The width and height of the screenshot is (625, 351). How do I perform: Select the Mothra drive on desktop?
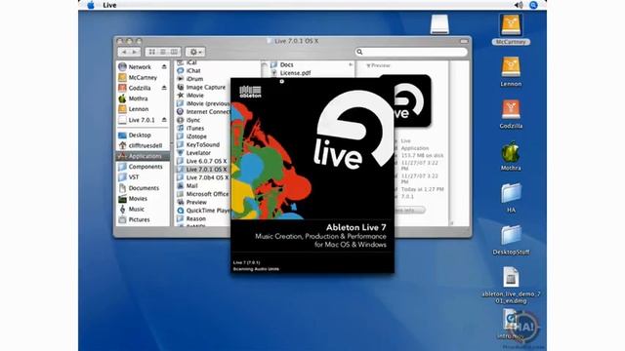pyautogui.click(x=511, y=156)
